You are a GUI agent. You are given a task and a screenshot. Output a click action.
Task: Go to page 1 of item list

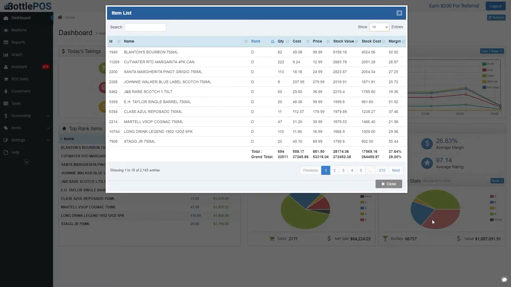(x=325, y=171)
